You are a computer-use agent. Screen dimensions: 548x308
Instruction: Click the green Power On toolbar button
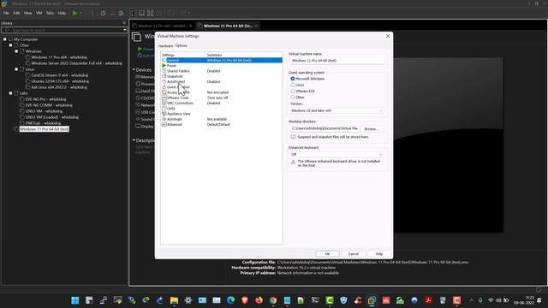coord(74,14)
